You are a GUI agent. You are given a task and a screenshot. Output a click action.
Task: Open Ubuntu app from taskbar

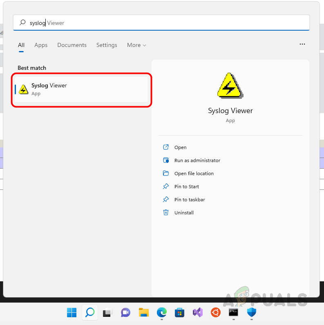216,312
